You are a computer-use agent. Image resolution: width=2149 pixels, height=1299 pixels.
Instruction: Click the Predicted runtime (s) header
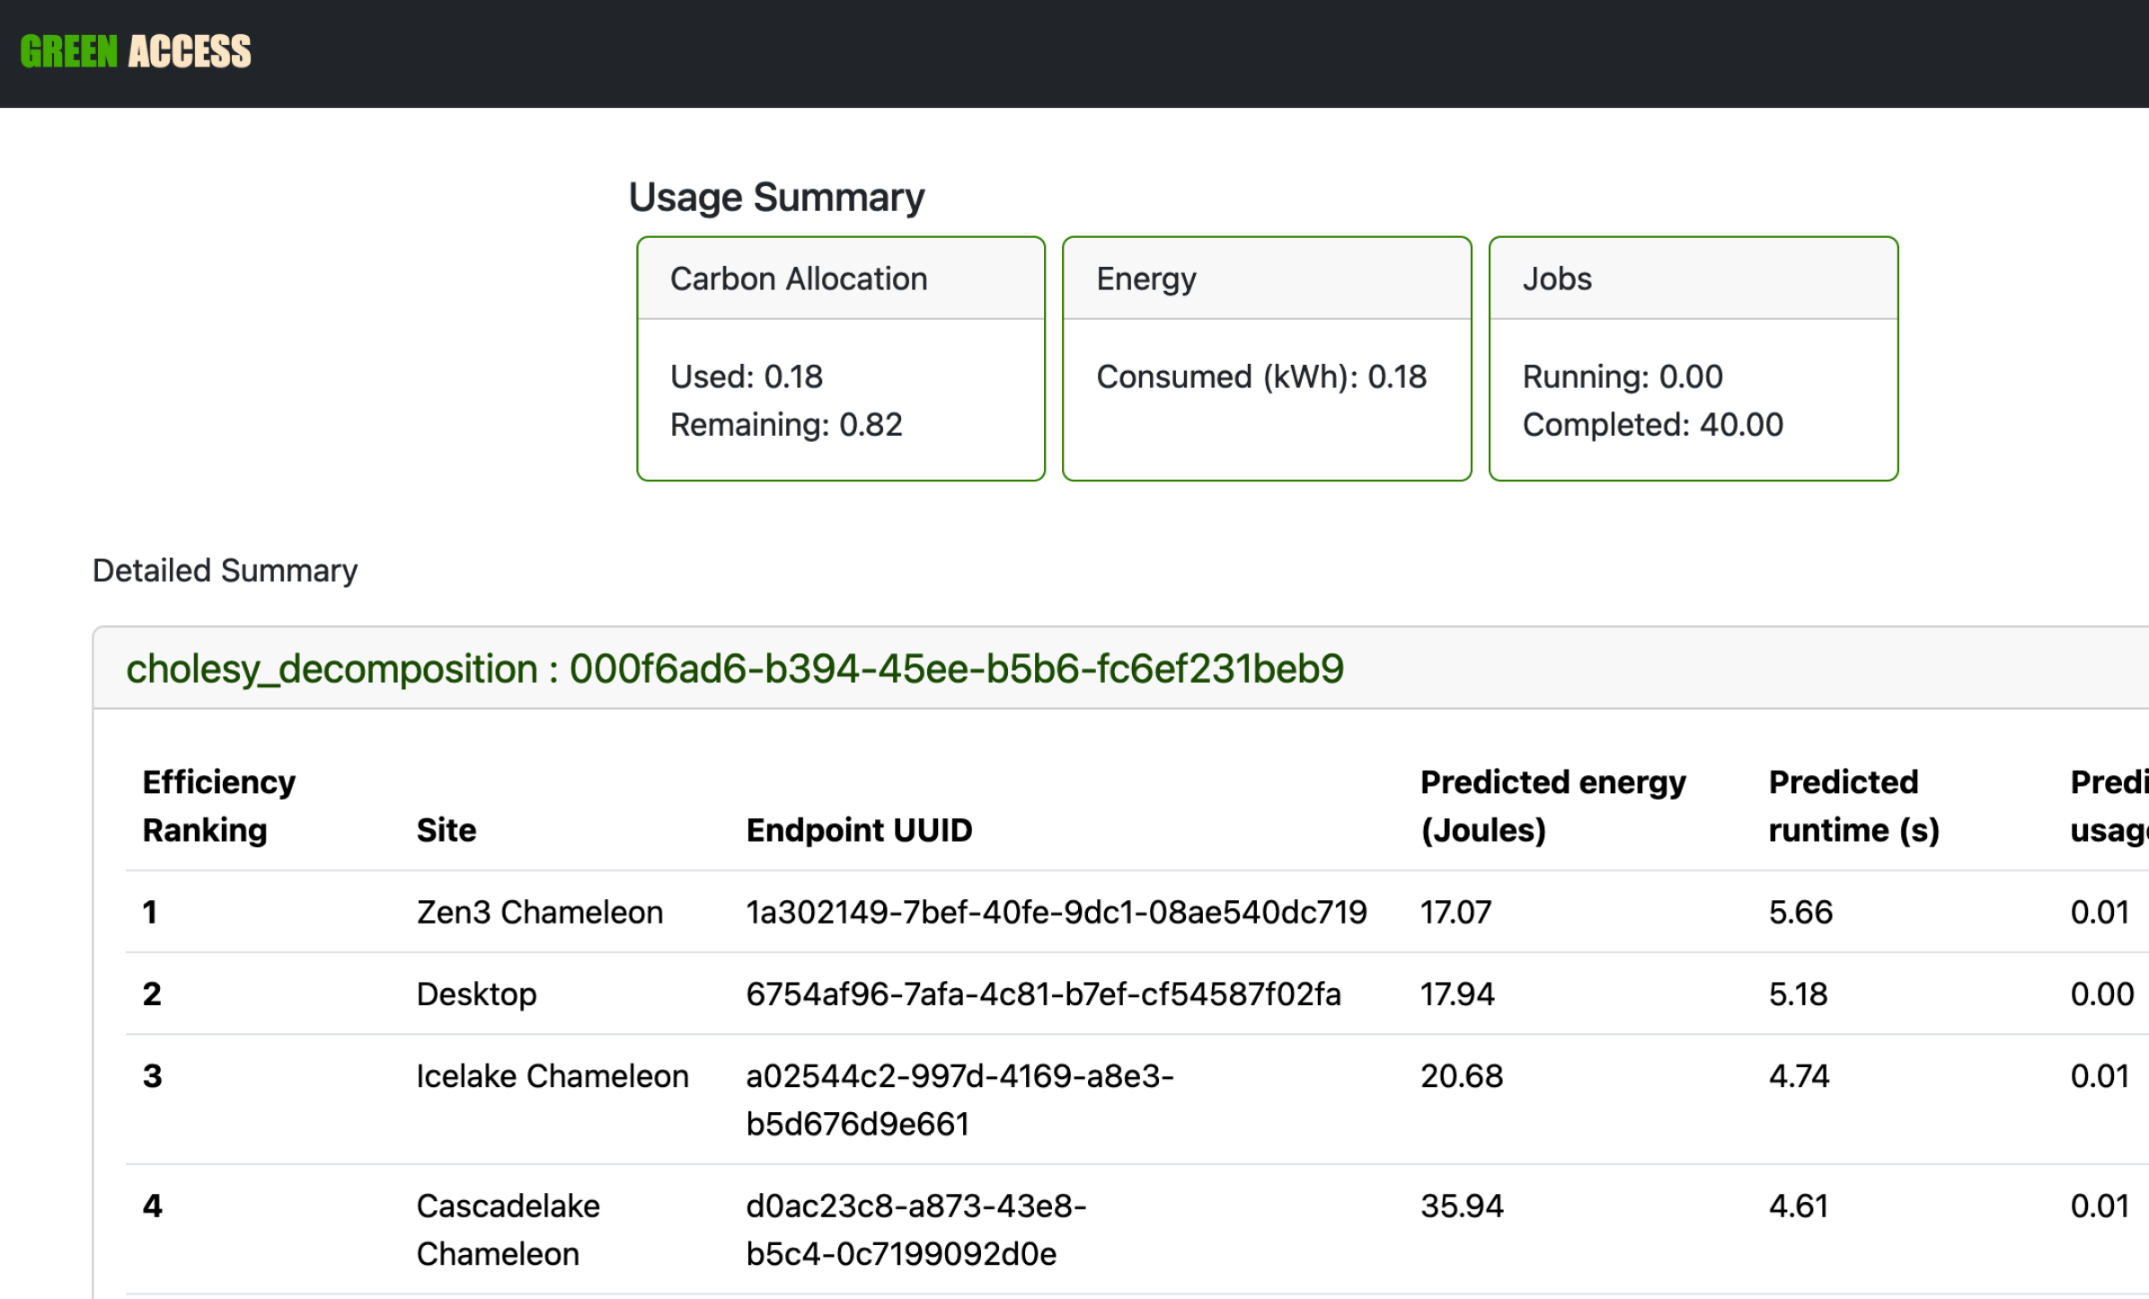pyautogui.click(x=1853, y=806)
